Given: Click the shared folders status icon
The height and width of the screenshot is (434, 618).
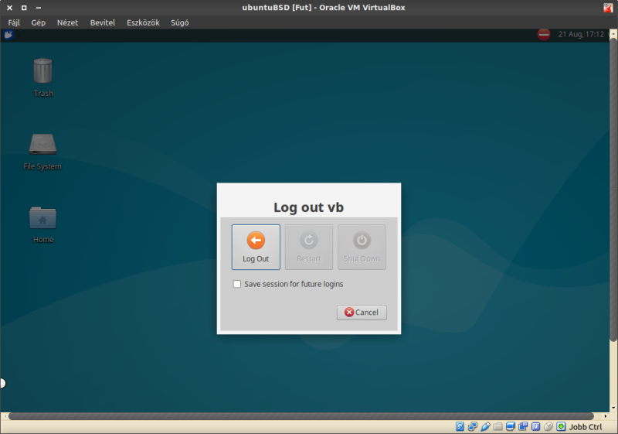Looking at the screenshot, I should point(497,426).
